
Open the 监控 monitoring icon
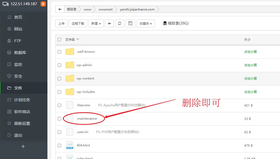point(9,64)
